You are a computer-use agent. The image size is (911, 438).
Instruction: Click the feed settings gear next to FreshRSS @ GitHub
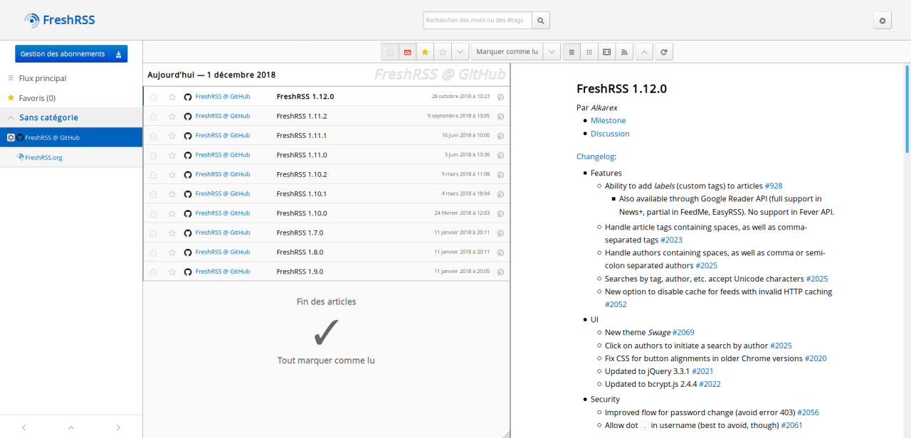[9, 137]
